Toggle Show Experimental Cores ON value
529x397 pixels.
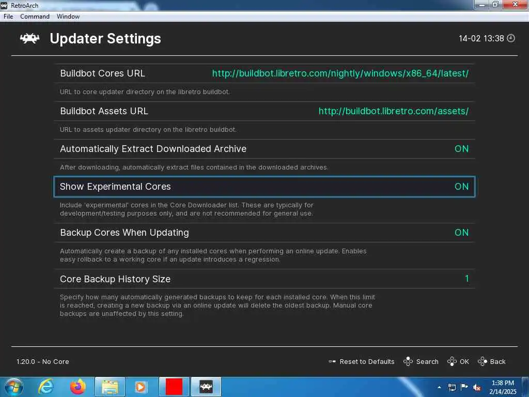(461, 187)
